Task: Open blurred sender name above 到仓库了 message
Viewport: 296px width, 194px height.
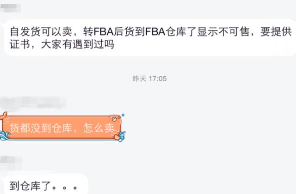Action: tap(11, 163)
